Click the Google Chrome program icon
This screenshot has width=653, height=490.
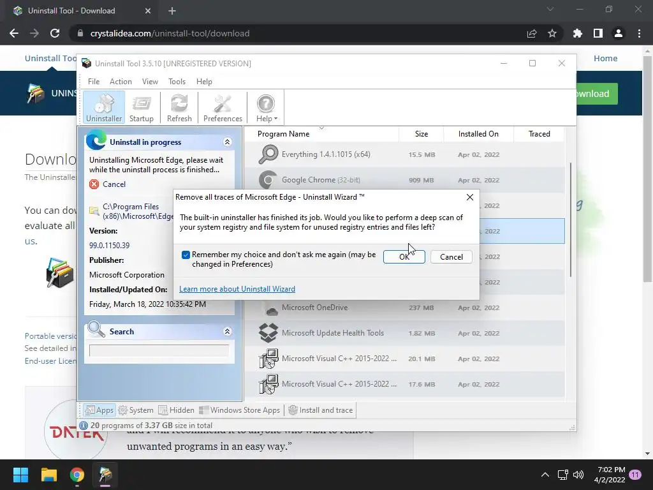268,180
